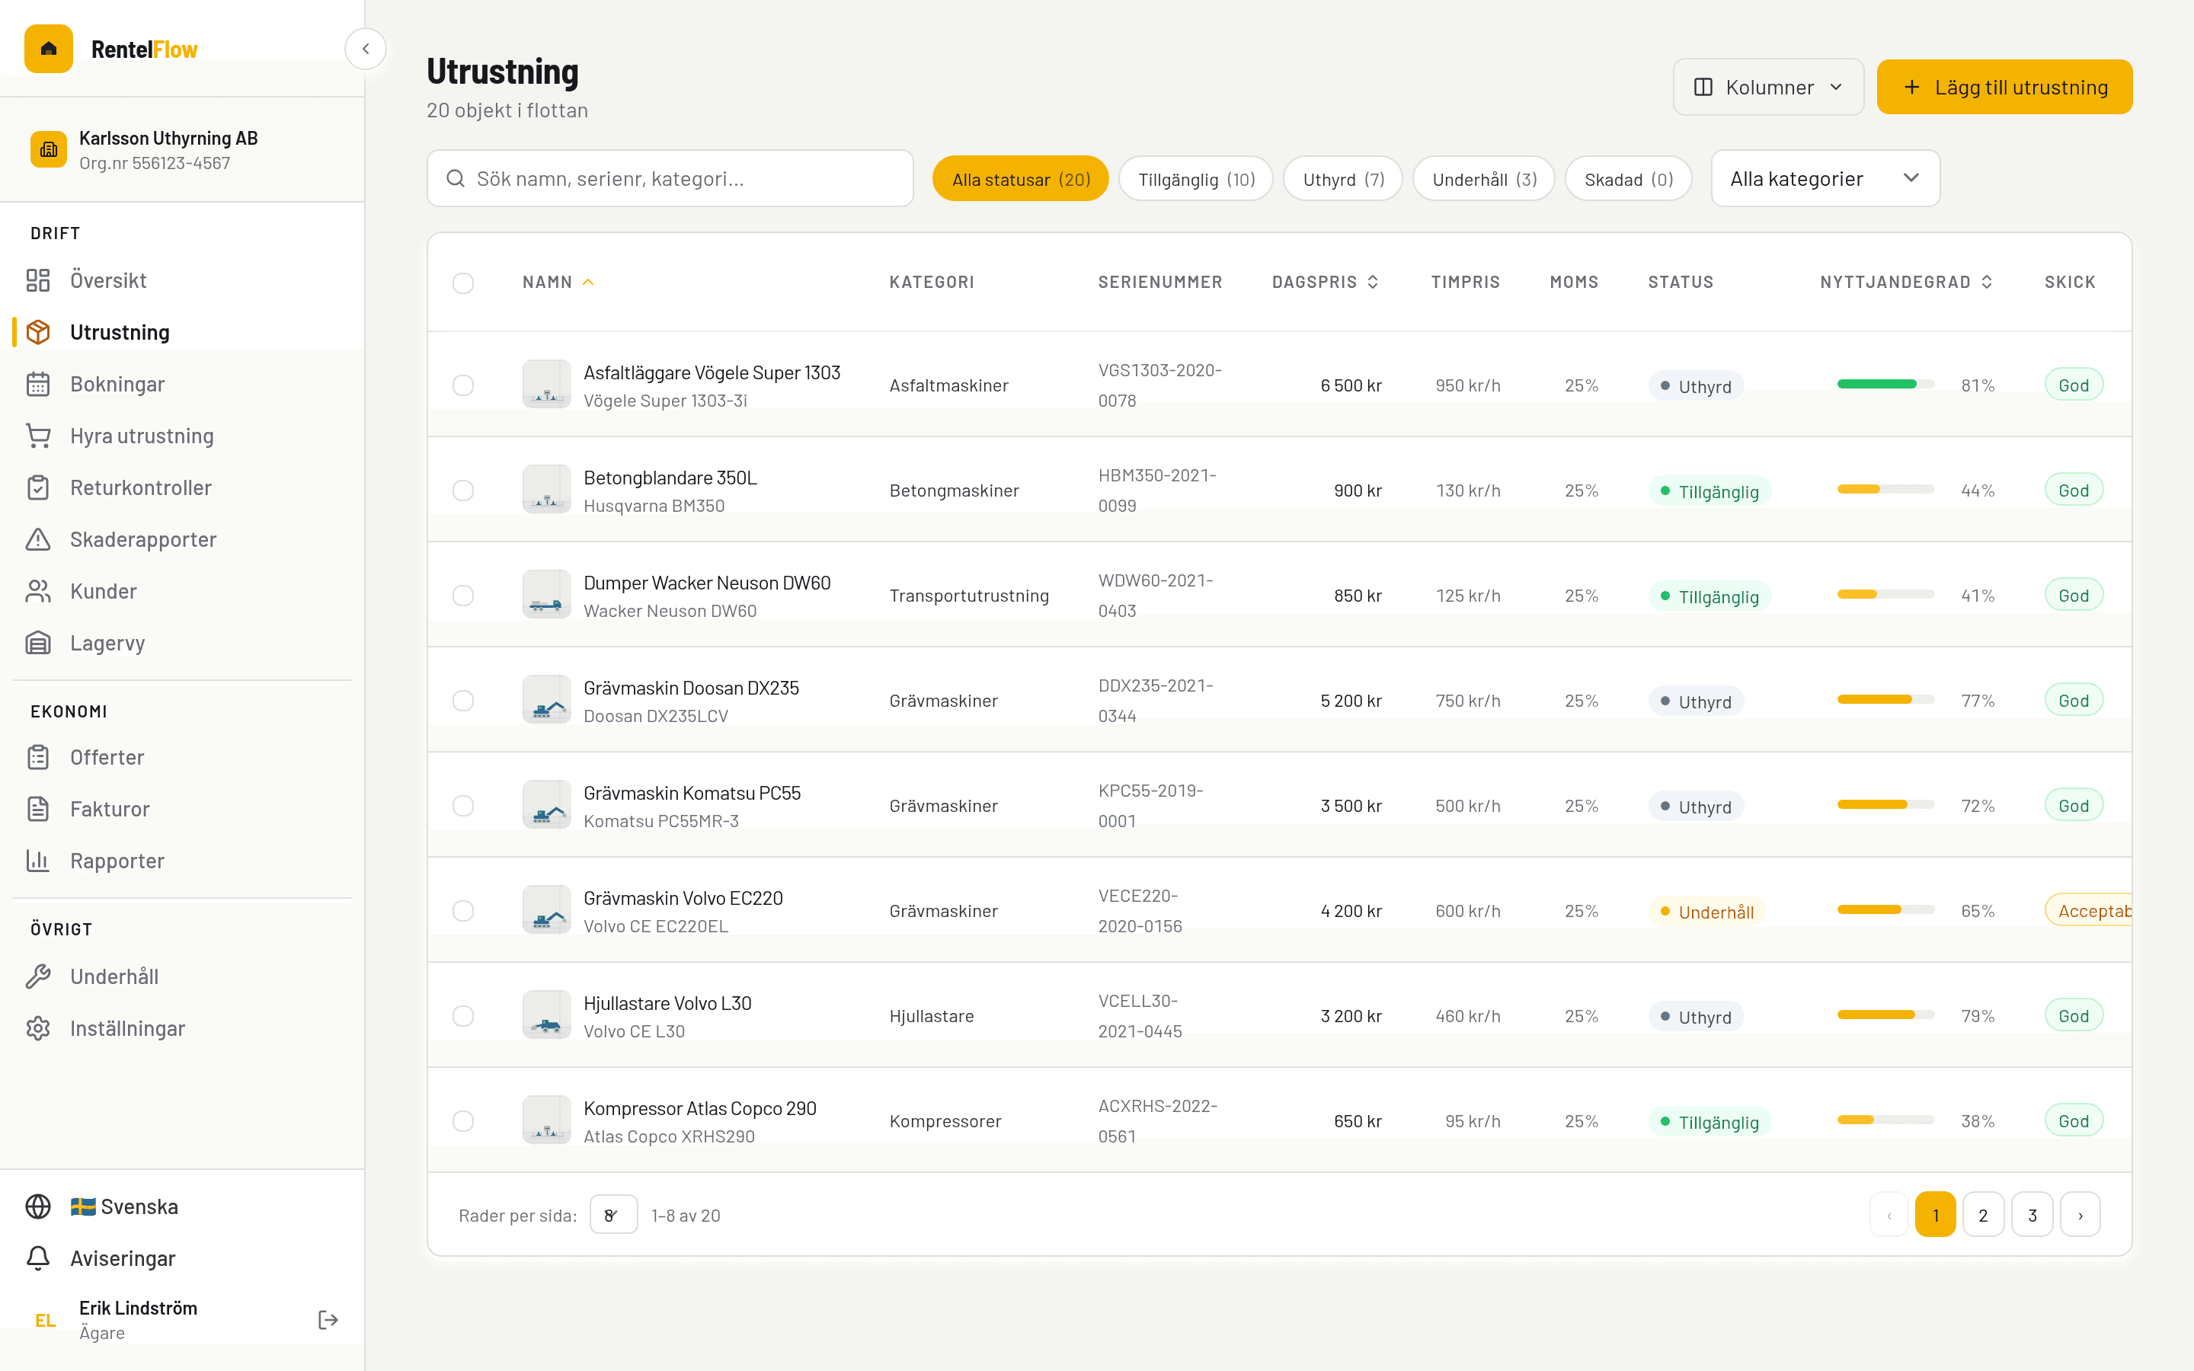Image resolution: width=2194 pixels, height=1371 pixels.
Task: Click the Hyra utrustning cart icon
Action: (38, 435)
